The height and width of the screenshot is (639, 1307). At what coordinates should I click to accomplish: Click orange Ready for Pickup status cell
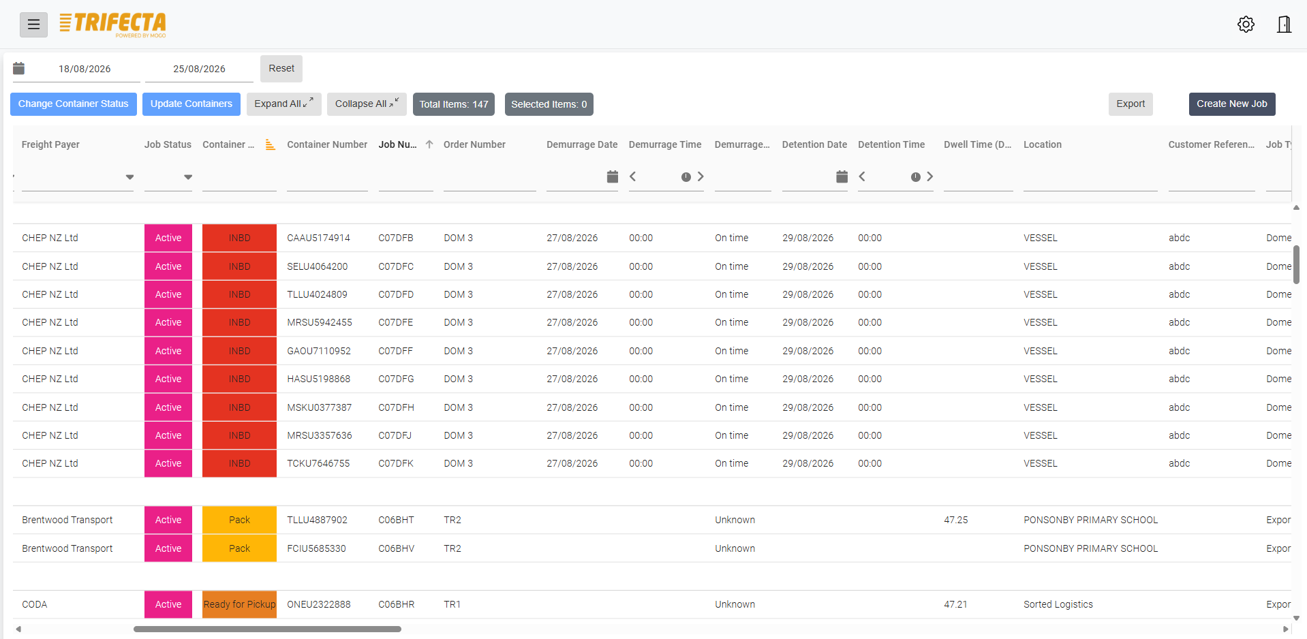[x=239, y=604]
